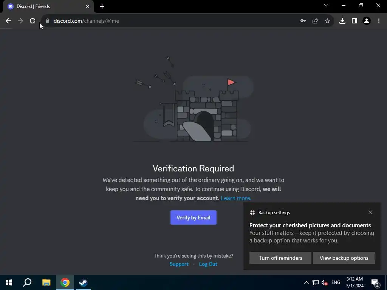Click 'Protect your cherished pictures and documents' text

point(310,225)
